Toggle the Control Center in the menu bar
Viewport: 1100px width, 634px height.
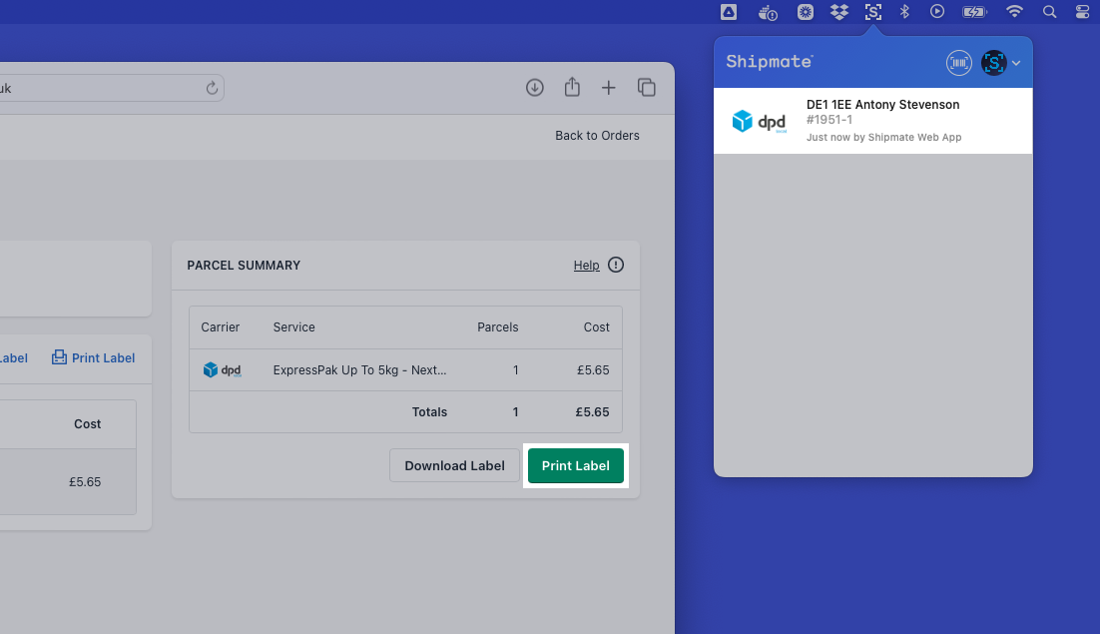click(x=1082, y=12)
